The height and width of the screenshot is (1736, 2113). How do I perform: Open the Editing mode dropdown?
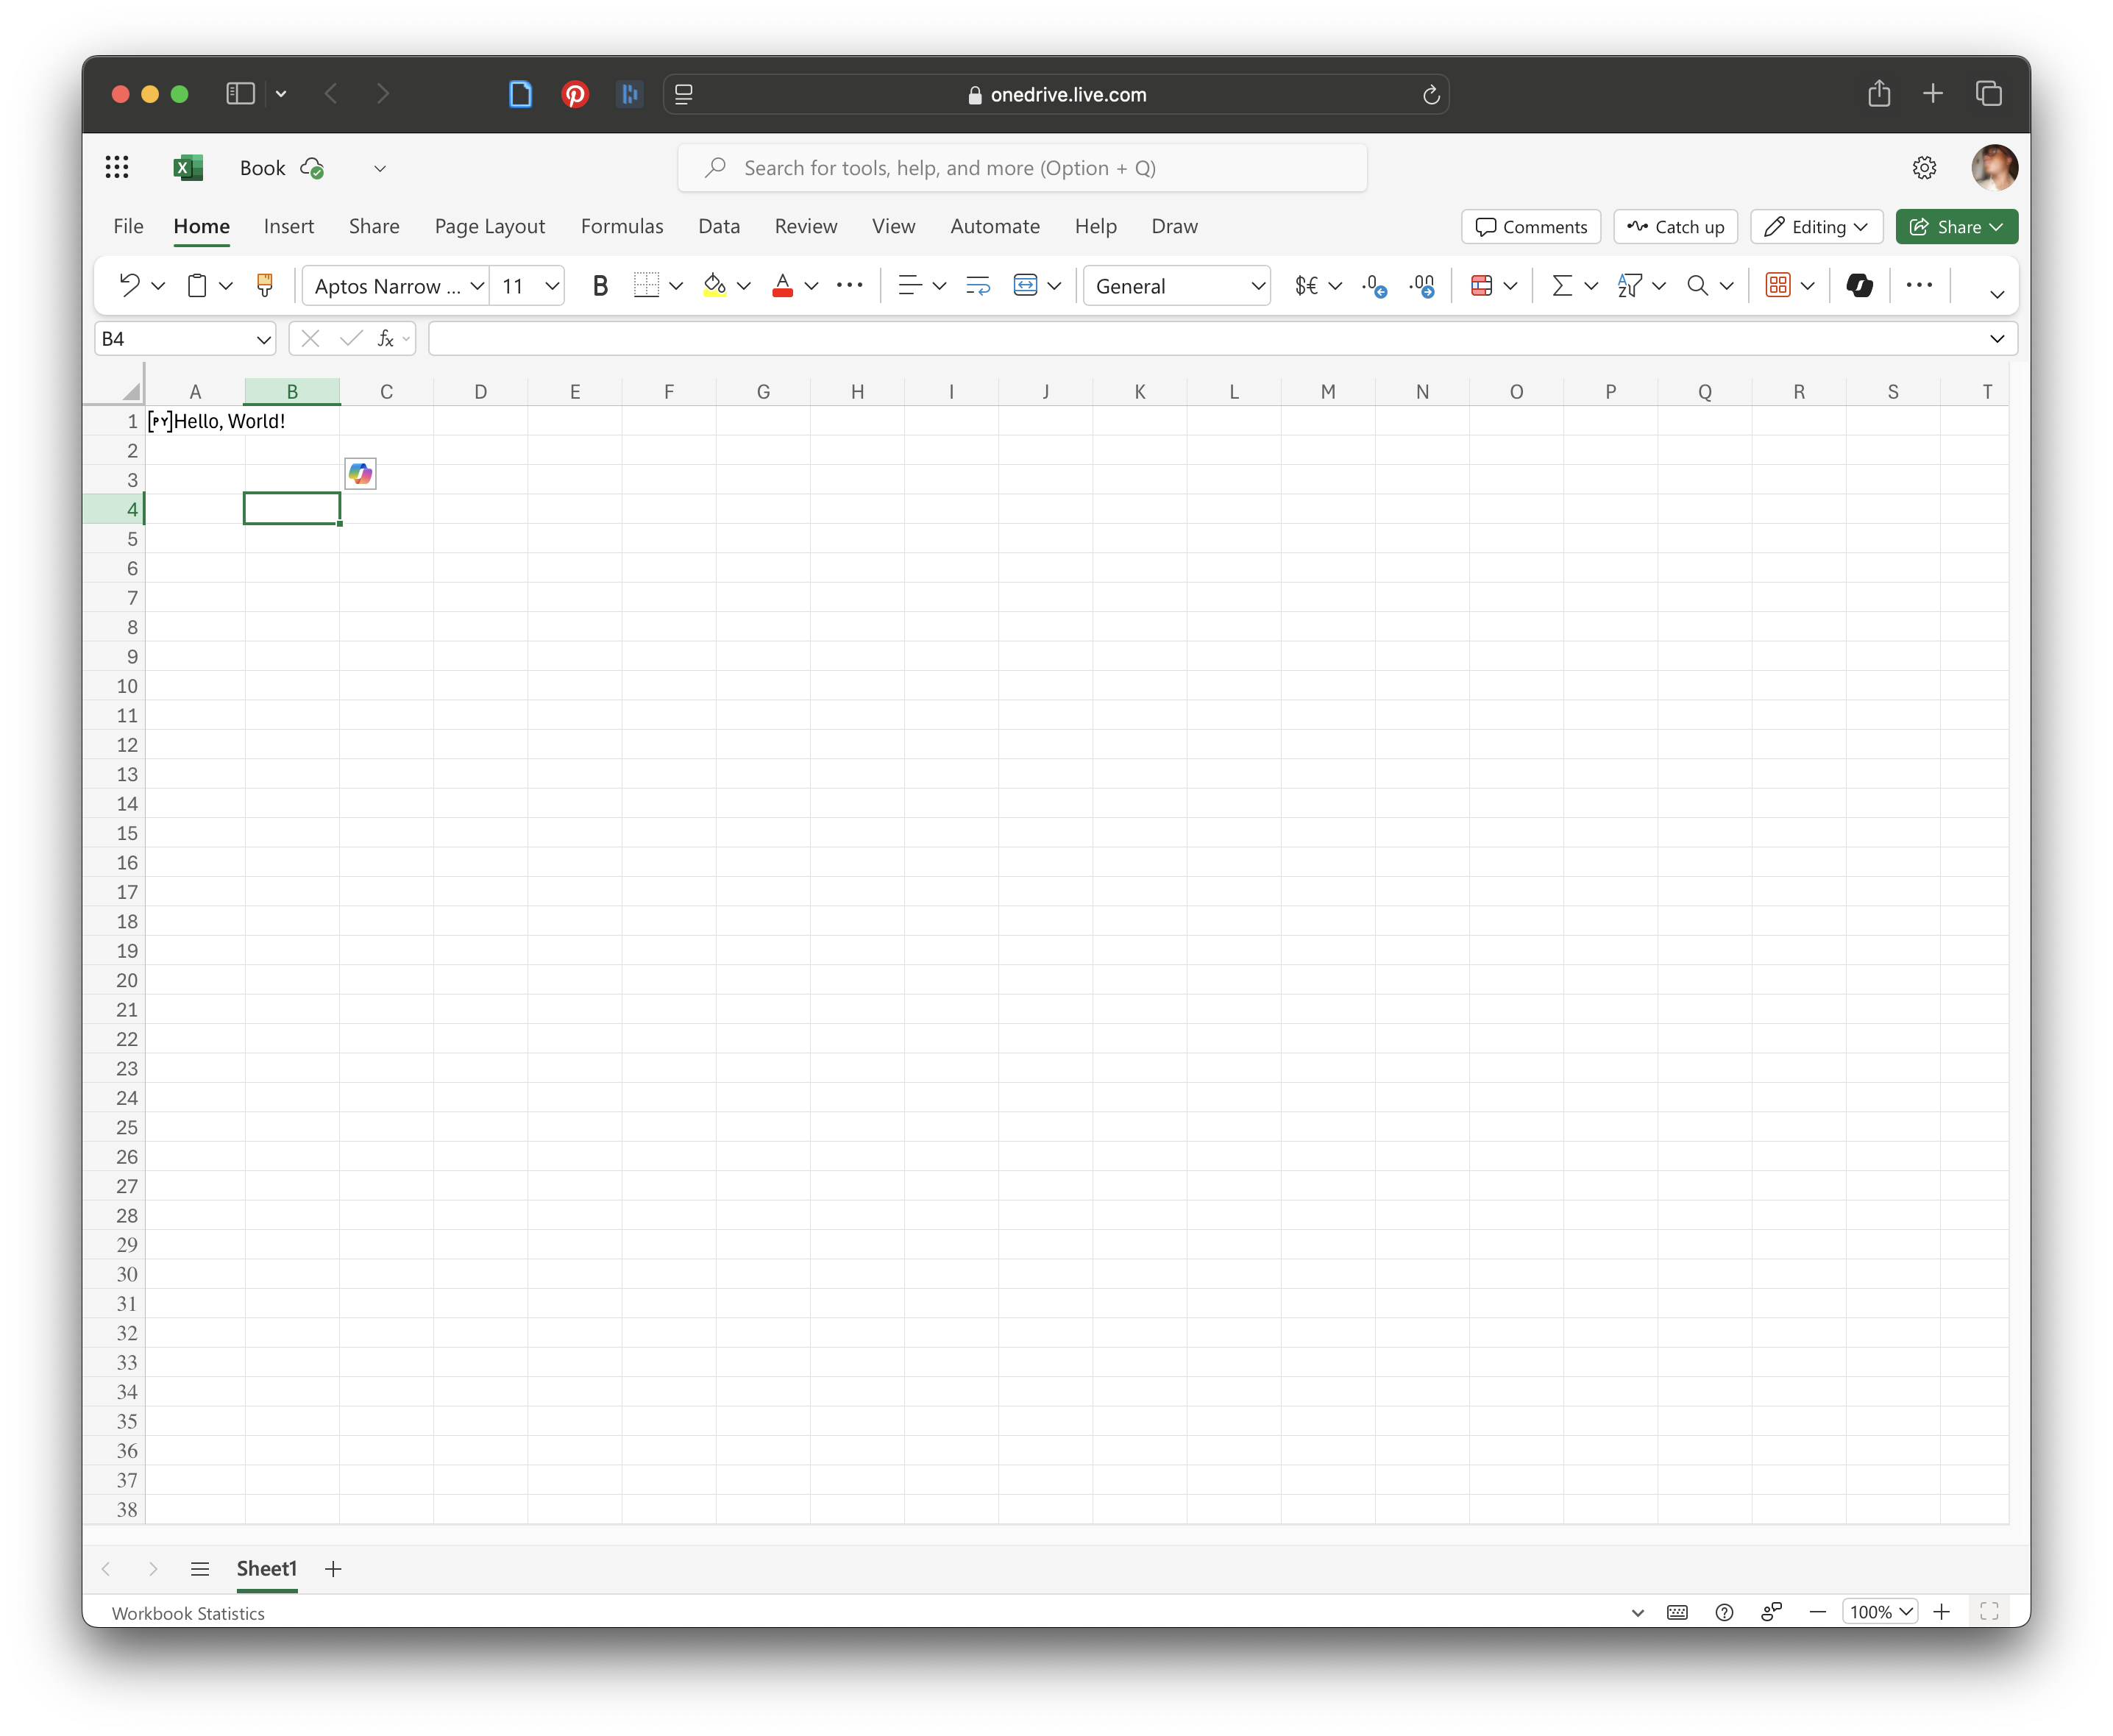click(x=1816, y=227)
